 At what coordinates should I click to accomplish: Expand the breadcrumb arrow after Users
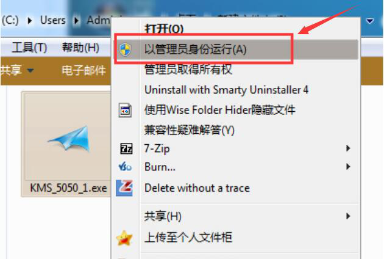coord(76,21)
